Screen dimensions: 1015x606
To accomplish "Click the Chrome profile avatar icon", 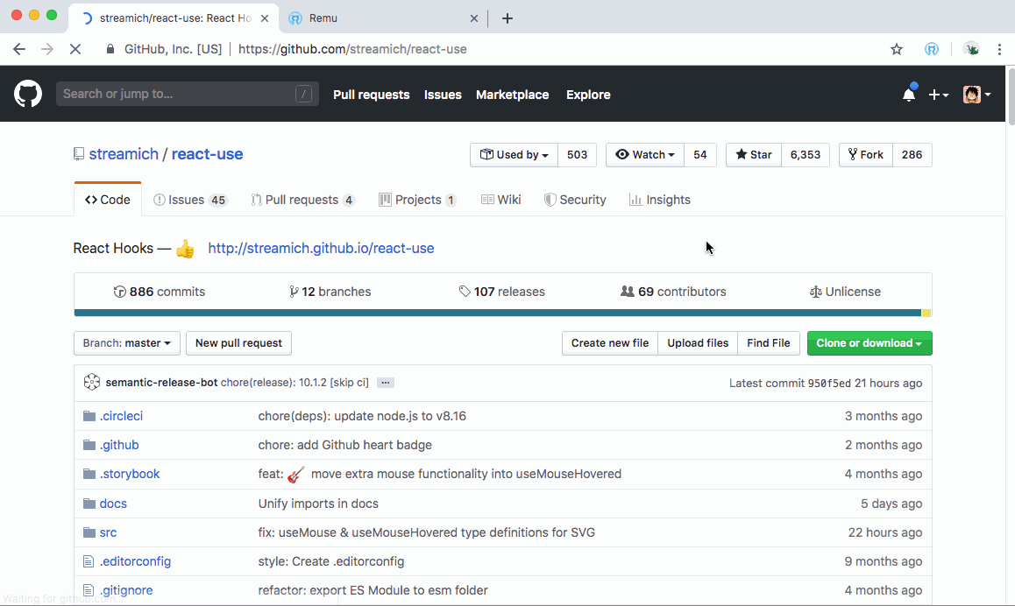I will point(971,49).
